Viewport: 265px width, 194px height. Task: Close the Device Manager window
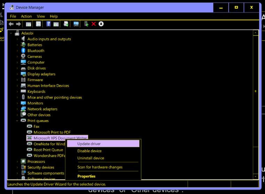click(251, 7)
